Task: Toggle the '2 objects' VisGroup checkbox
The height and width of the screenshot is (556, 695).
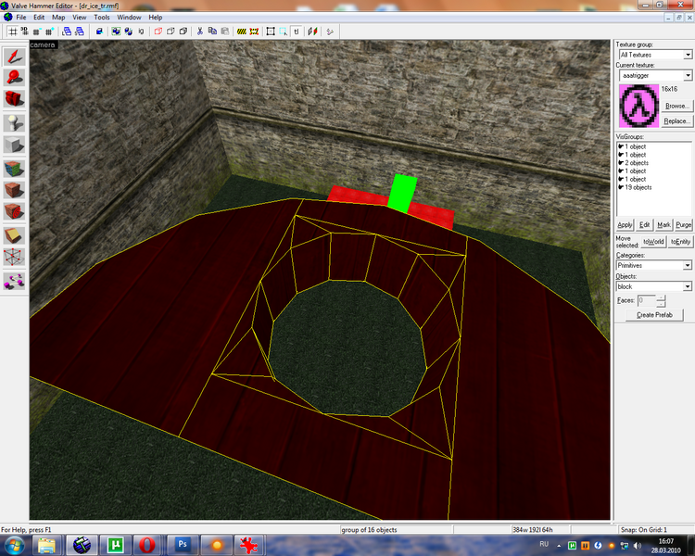Action: (x=621, y=163)
